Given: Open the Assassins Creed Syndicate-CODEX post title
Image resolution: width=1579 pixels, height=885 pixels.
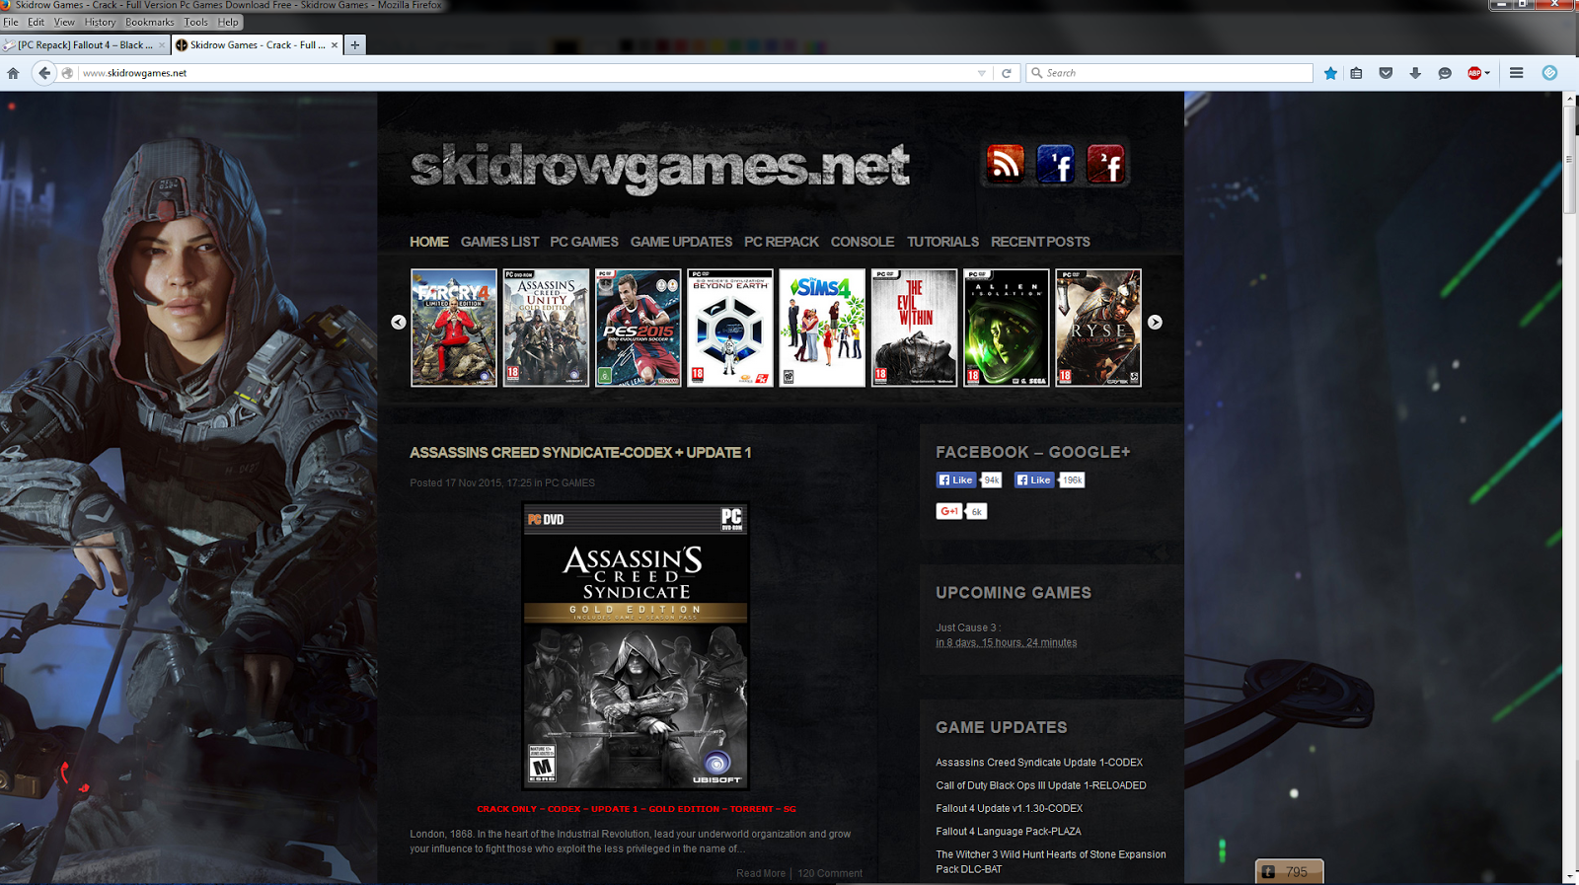Looking at the screenshot, I should coord(580,453).
